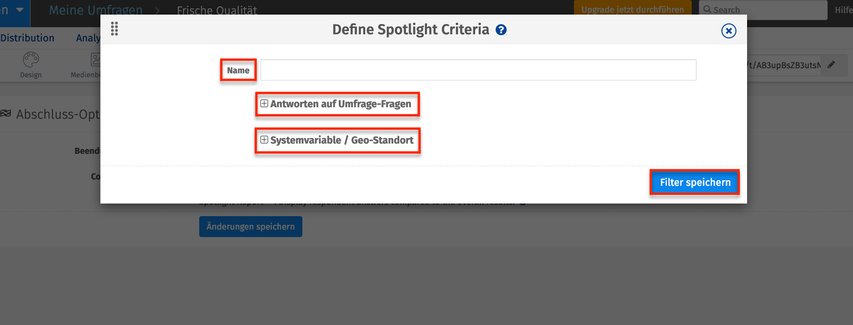Viewport: 853px width, 325px height.
Task: Click the drag handle dots in the dialog
Action: (115, 29)
